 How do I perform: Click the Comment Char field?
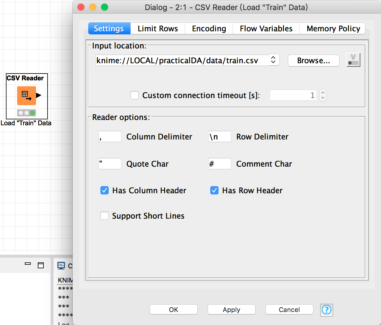[x=220, y=164]
